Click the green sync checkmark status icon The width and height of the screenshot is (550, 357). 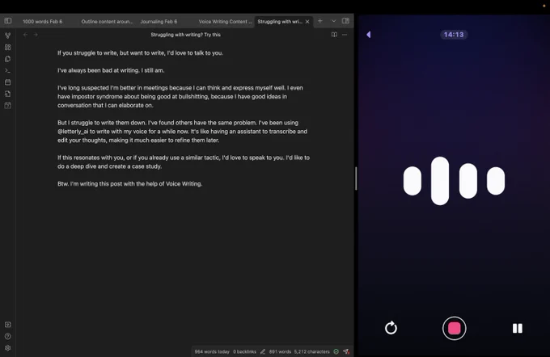tap(336, 351)
